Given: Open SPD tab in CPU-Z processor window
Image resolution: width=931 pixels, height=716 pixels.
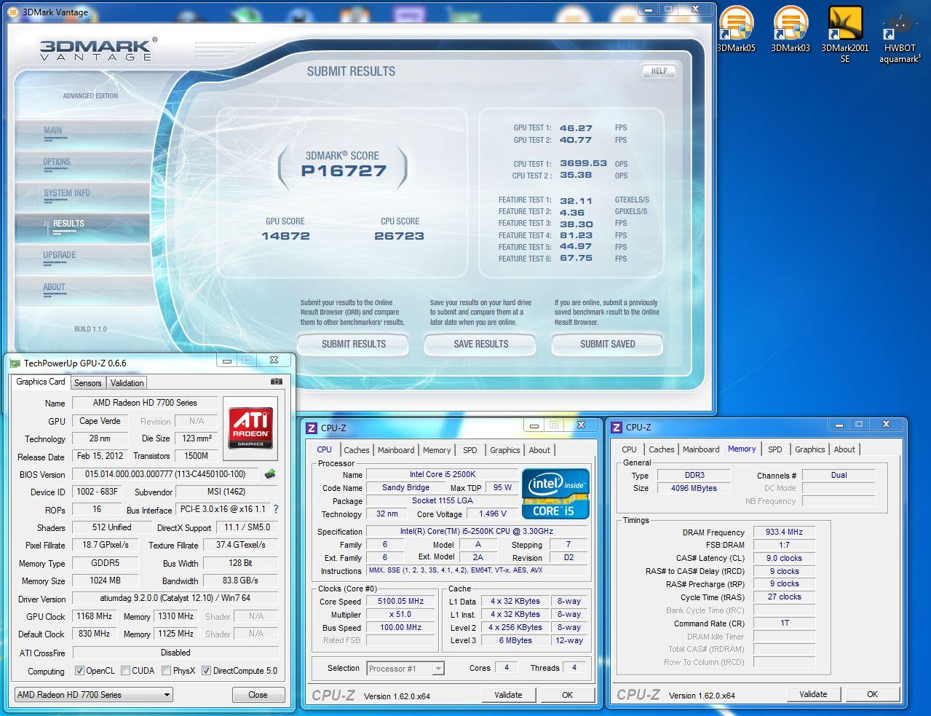Looking at the screenshot, I should [470, 450].
